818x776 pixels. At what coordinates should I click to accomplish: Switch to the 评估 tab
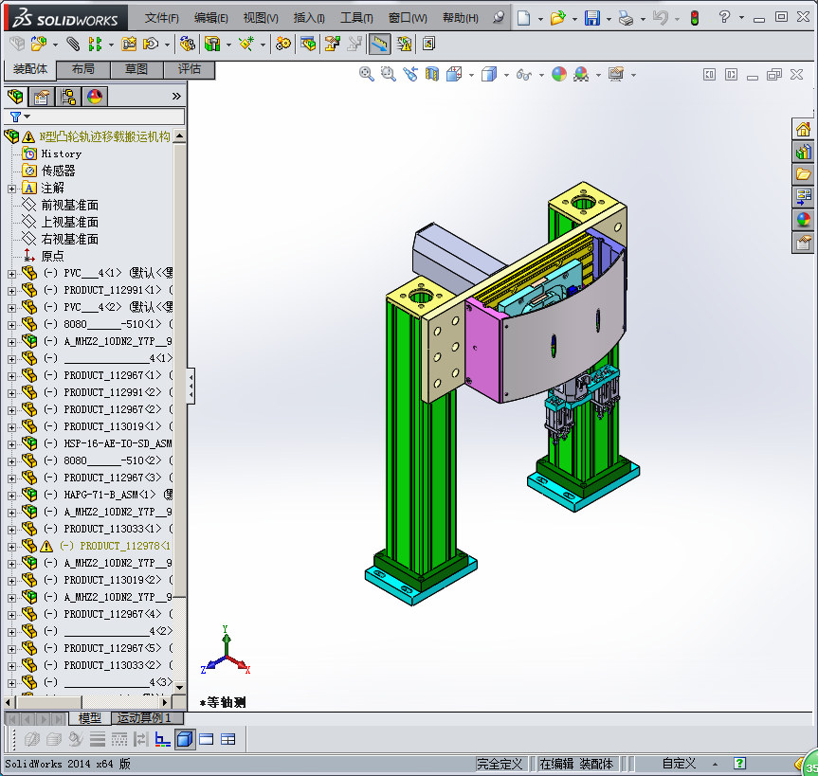190,69
